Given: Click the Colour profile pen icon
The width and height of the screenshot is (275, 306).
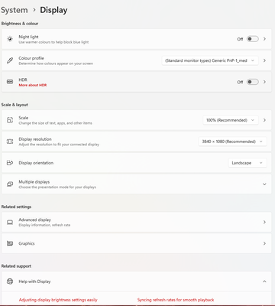Looking at the screenshot, I should point(10,60).
